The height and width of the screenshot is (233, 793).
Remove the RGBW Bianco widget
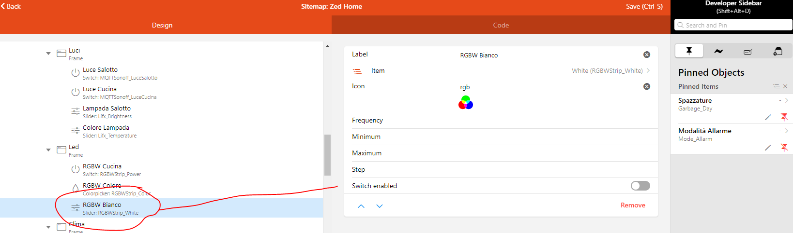[633, 206]
